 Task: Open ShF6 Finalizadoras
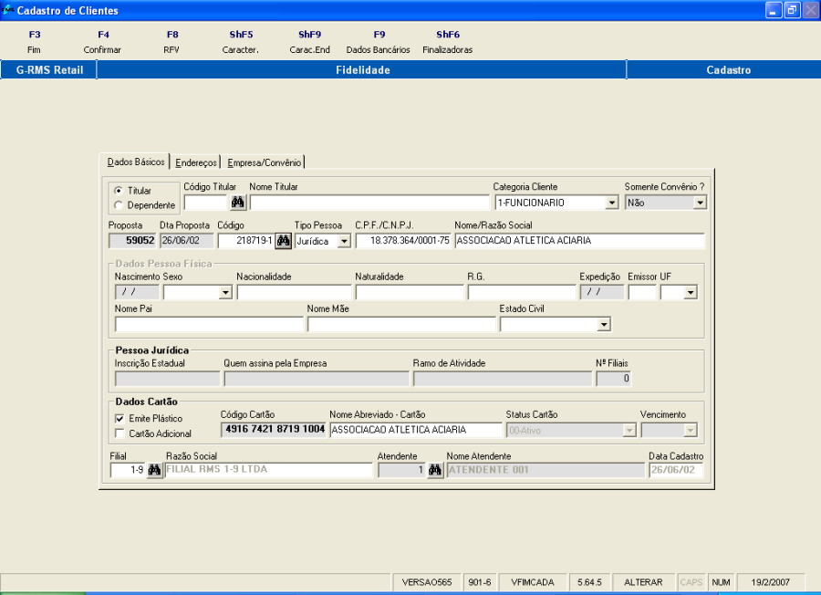pos(448,42)
